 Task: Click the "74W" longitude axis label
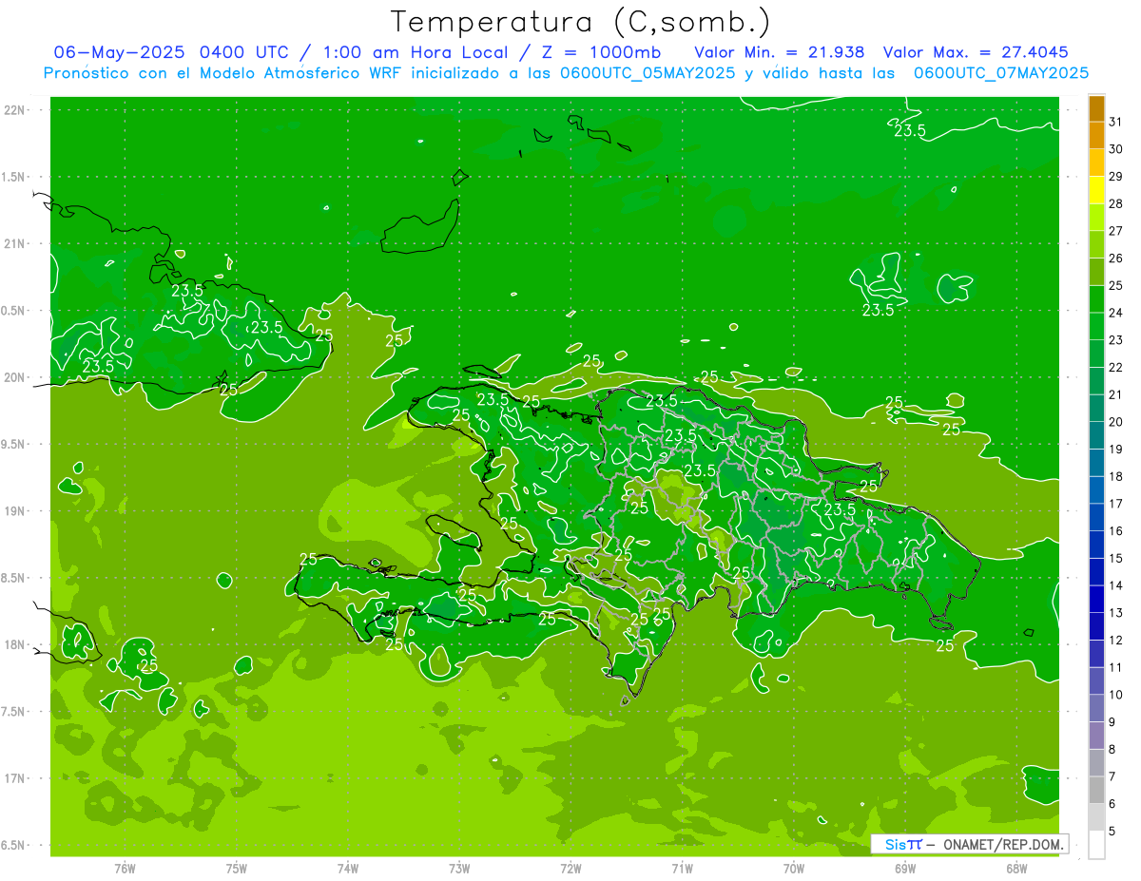[x=348, y=868]
